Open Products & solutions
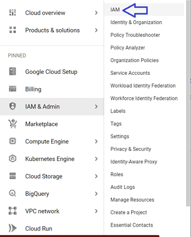Screen dimensions: 191x237 click(52, 30)
